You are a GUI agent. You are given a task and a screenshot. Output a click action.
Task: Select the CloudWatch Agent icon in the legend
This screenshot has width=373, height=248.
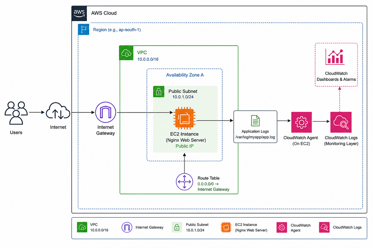pos(282,228)
